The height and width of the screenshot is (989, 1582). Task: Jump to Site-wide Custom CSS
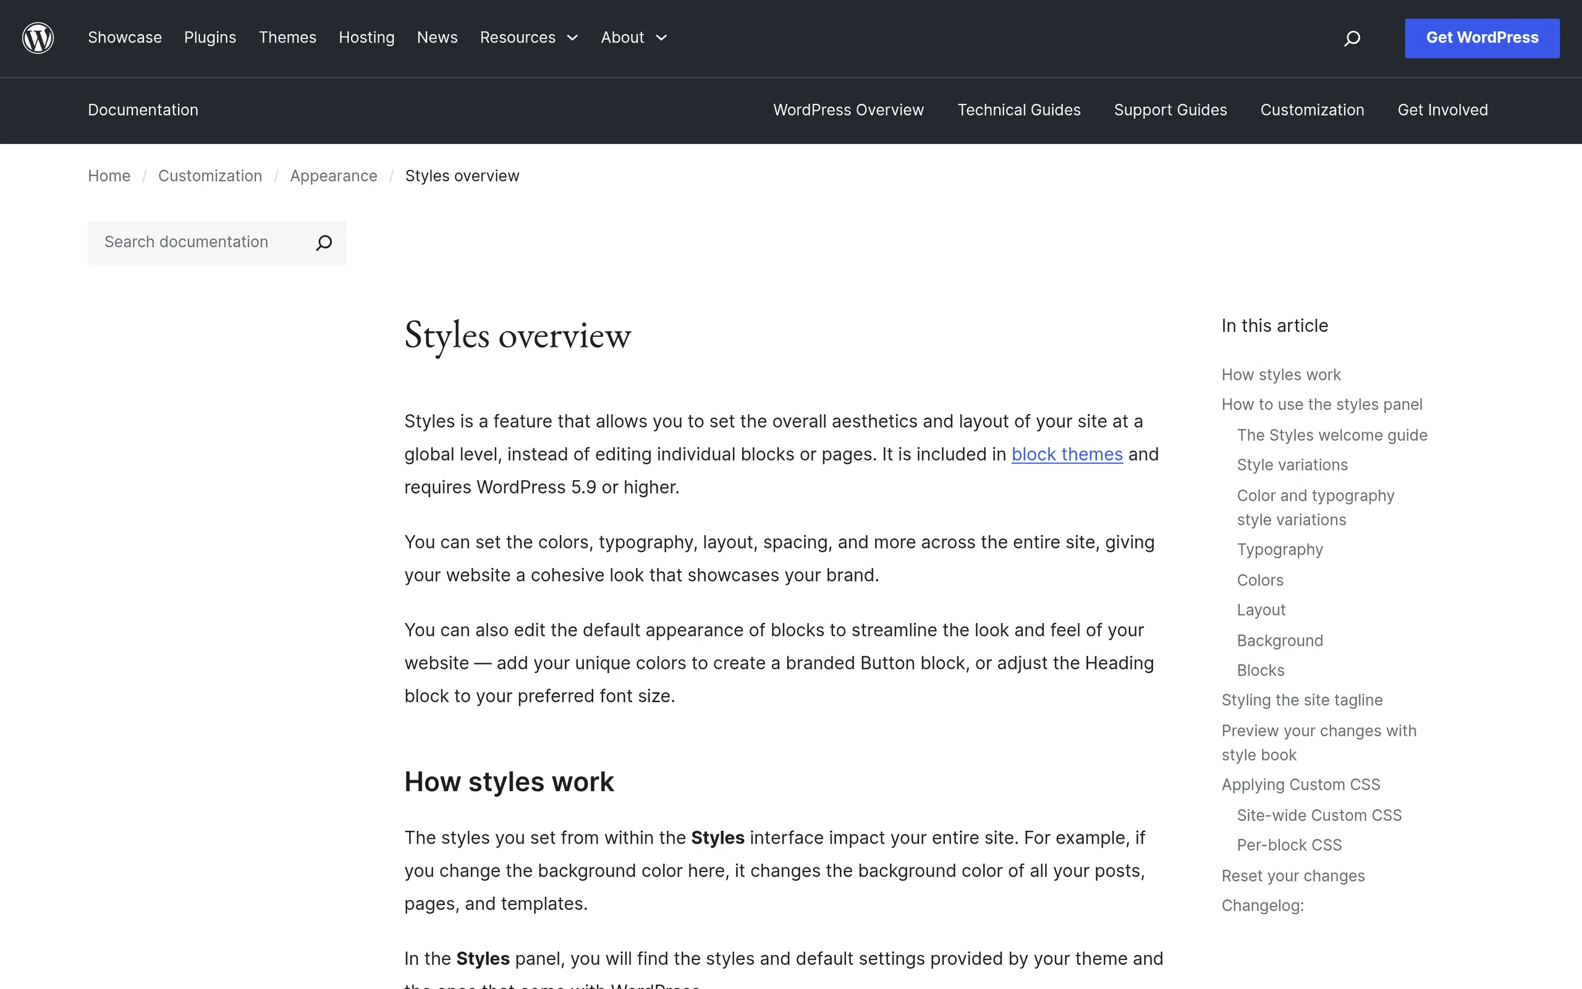1319,816
